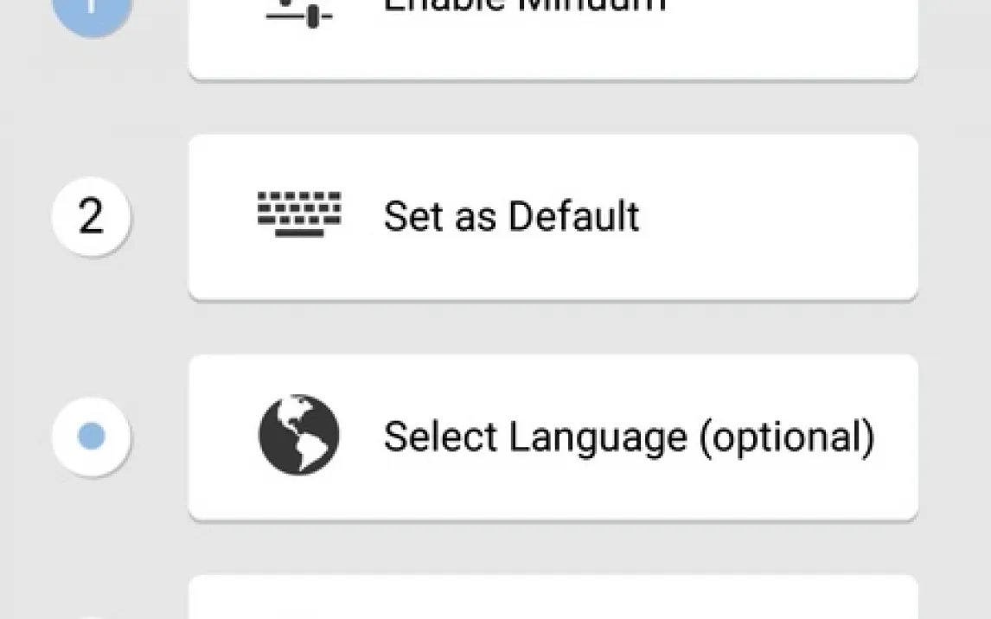The width and height of the screenshot is (991, 619).
Task: Click the word "Language" in the third card
Action: pos(598,437)
